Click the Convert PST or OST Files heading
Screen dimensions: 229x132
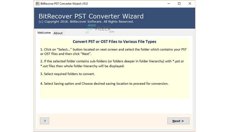114,41
